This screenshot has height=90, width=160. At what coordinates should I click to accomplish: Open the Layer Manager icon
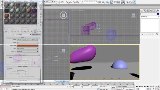click(x=107, y=2)
